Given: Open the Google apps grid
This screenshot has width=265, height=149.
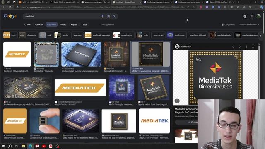Looking at the screenshot, I should coord(252,17).
